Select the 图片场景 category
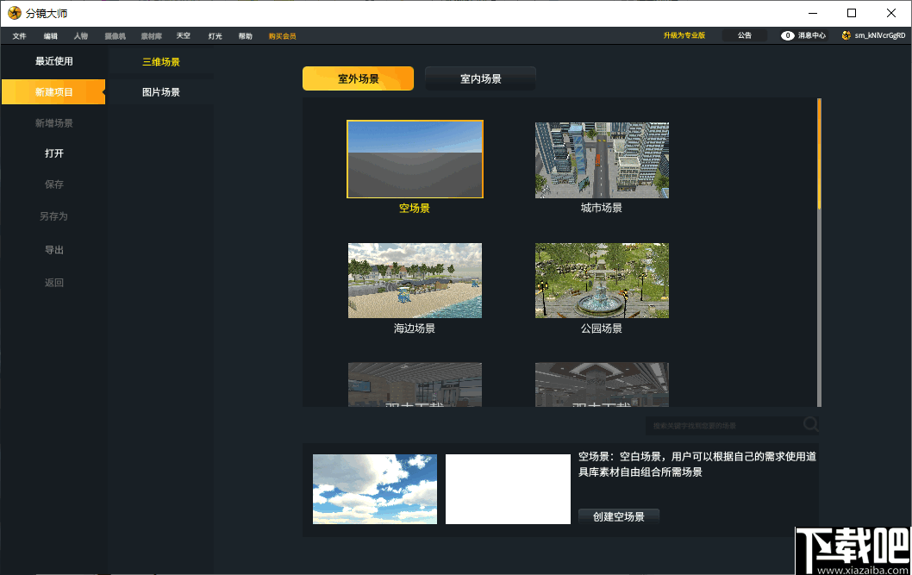Screen dimensions: 912x575 (x=161, y=92)
